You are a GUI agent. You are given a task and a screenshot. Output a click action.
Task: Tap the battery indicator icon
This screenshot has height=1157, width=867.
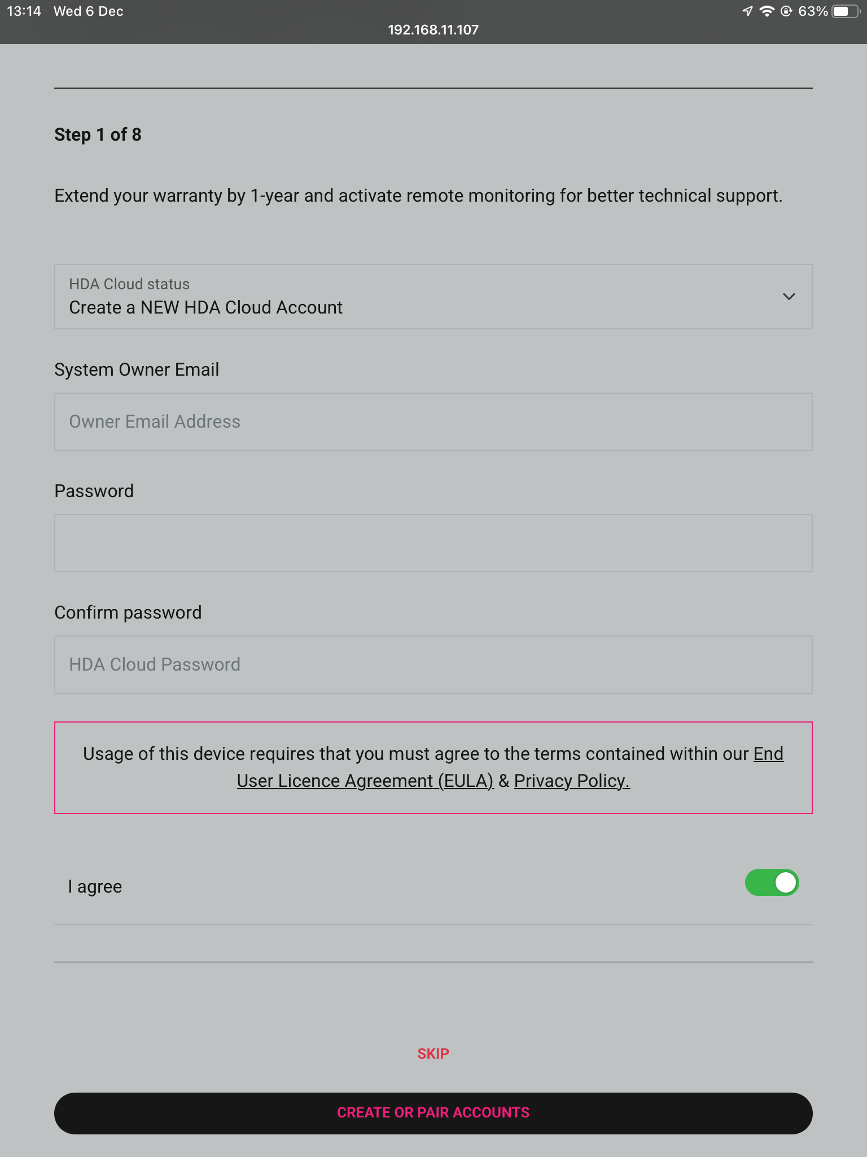point(846,11)
